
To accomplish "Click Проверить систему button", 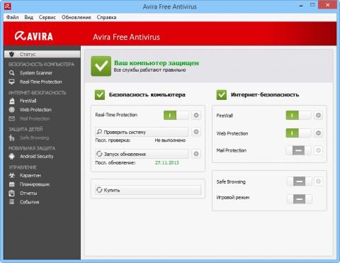I will pos(142,132).
